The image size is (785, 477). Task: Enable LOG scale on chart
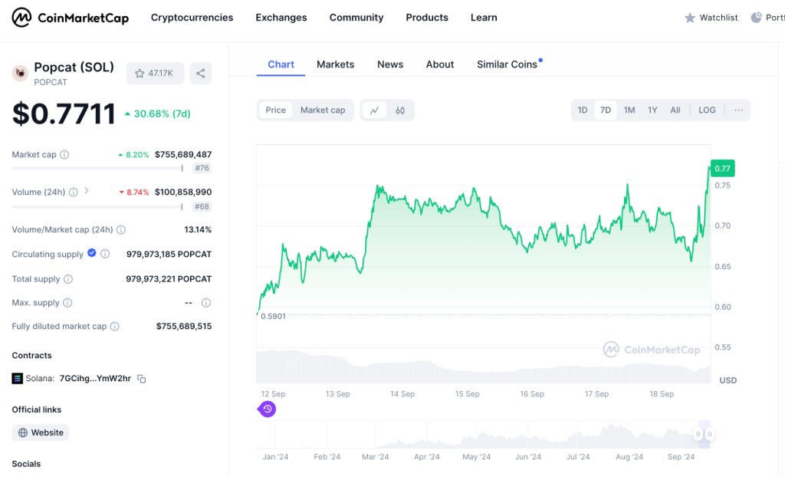707,110
